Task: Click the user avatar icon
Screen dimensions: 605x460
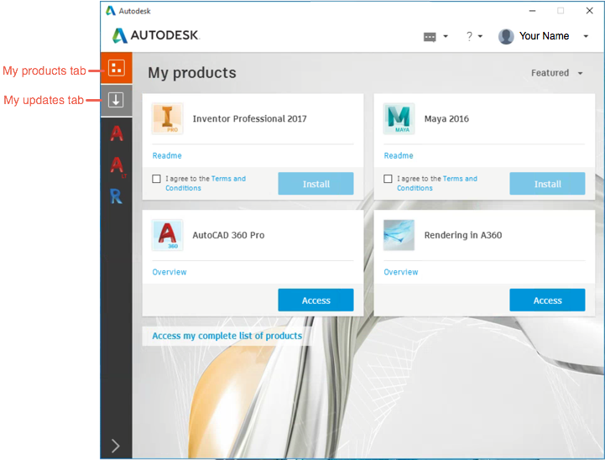Action: click(x=506, y=36)
